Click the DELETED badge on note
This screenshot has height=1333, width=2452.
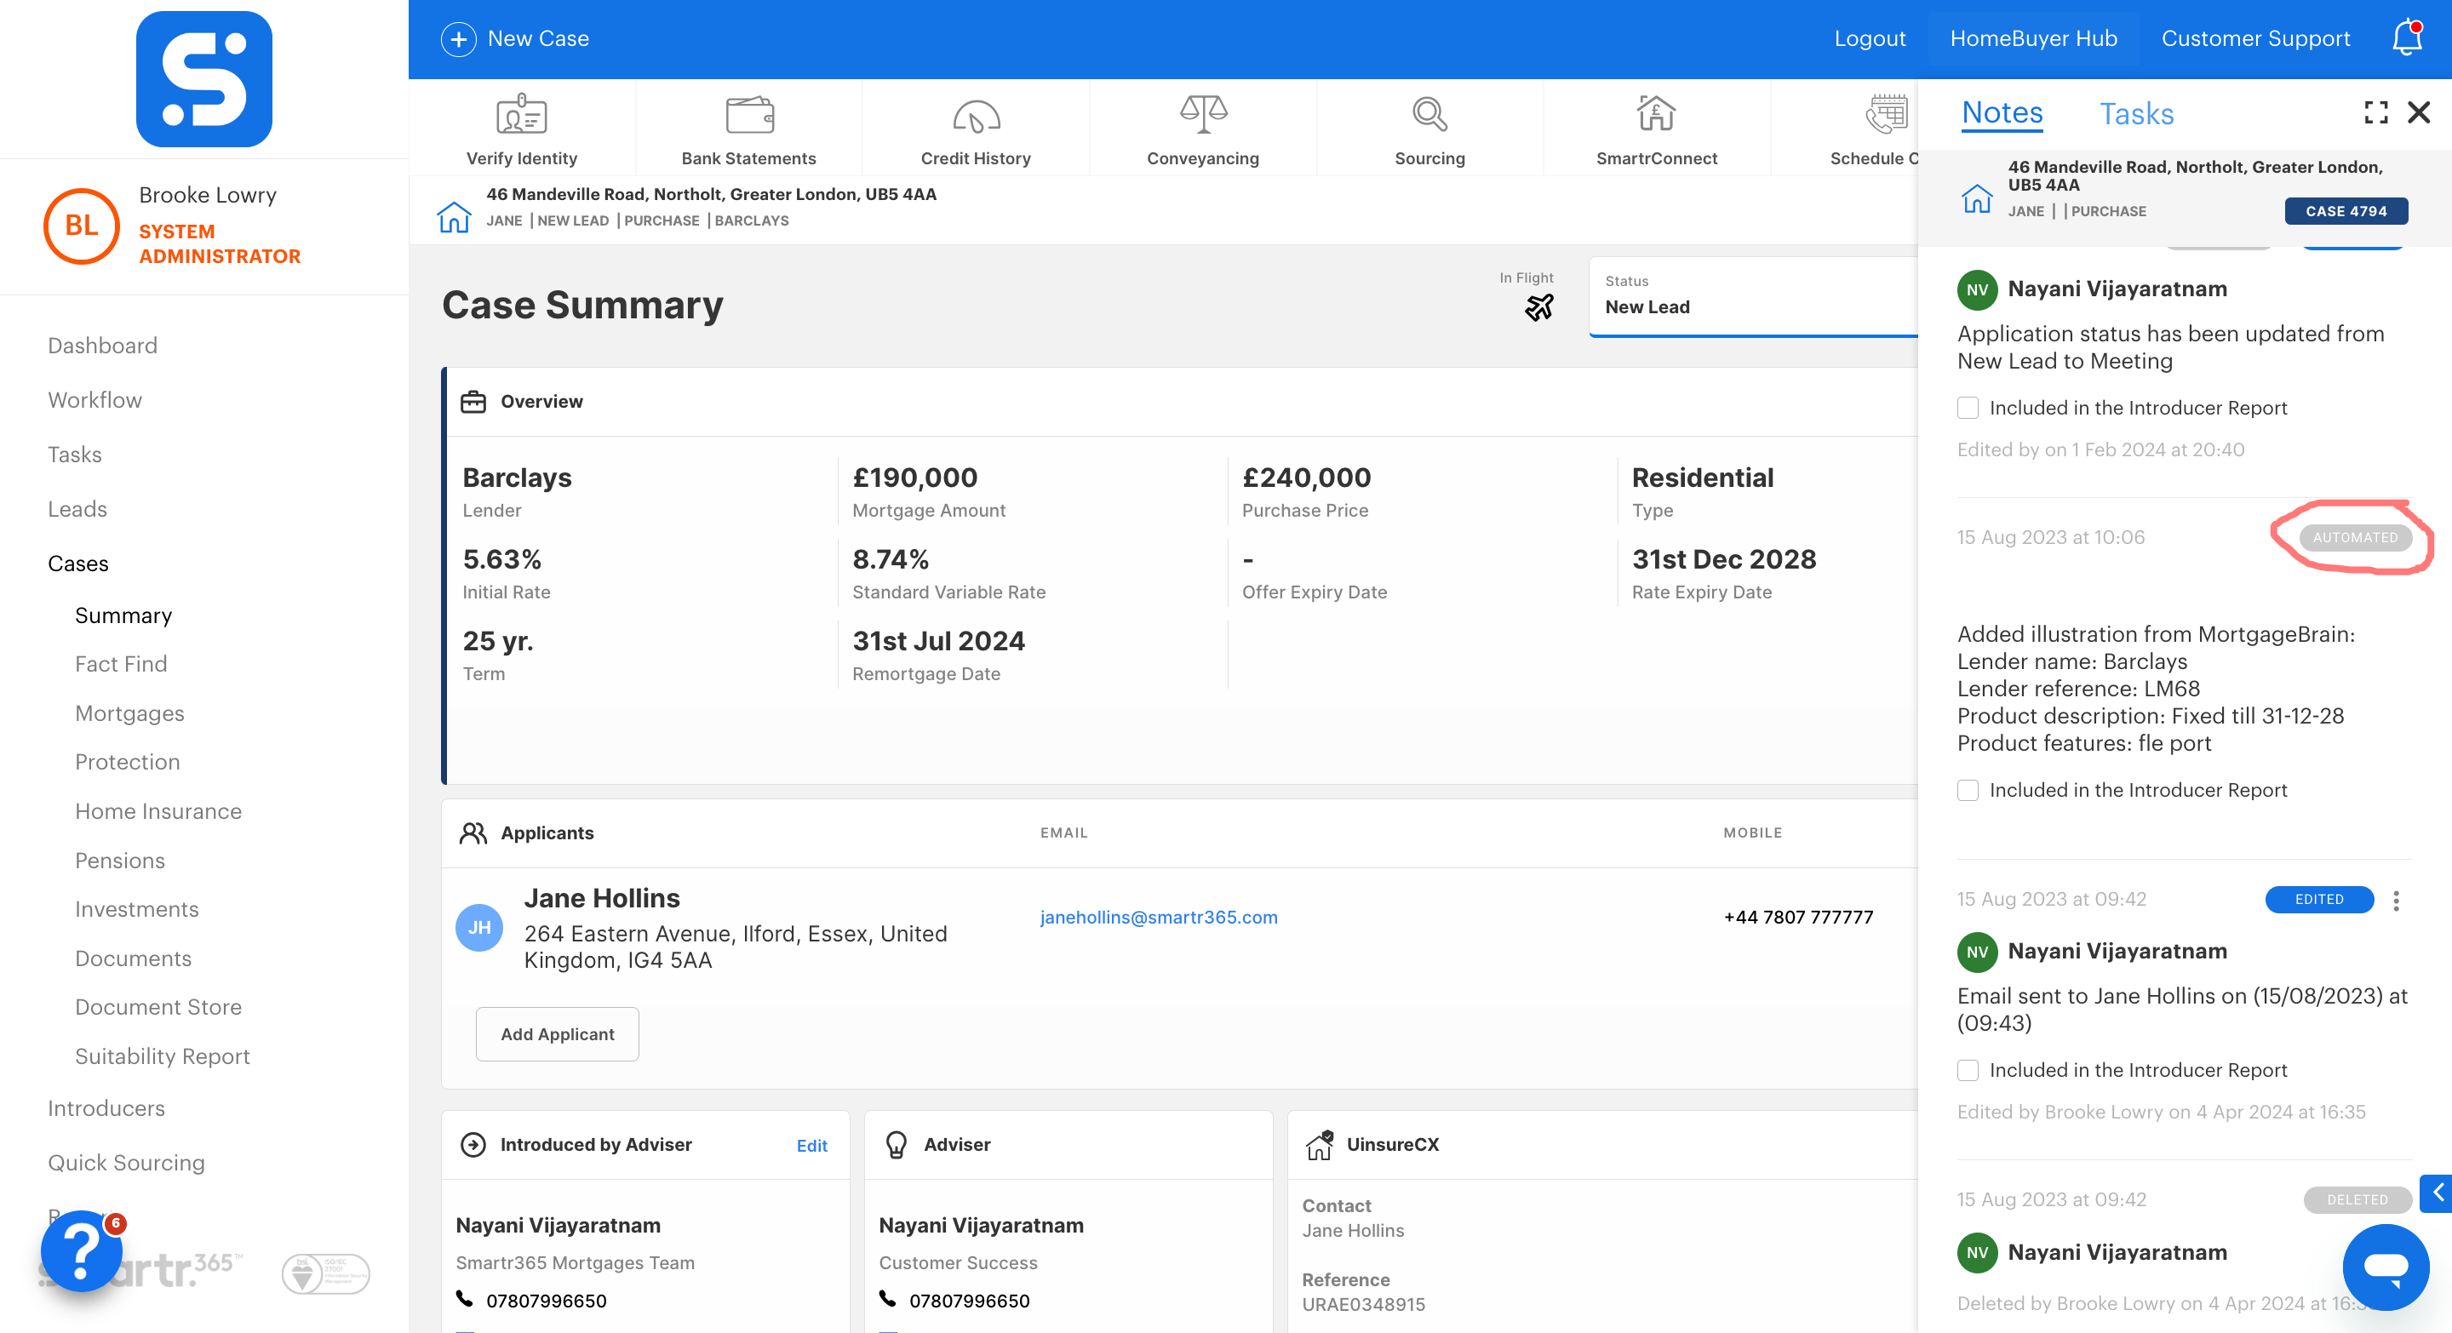pyautogui.click(x=2357, y=1201)
